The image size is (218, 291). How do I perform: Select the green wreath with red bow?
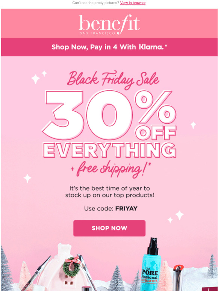[71, 267]
